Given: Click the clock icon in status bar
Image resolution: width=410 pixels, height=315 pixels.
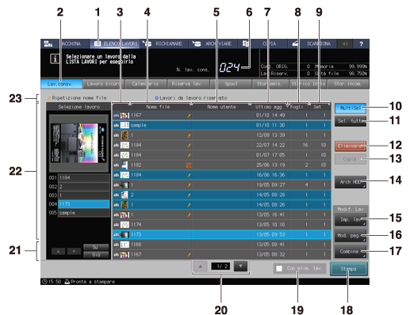Looking at the screenshot, I should [x=44, y=282].
